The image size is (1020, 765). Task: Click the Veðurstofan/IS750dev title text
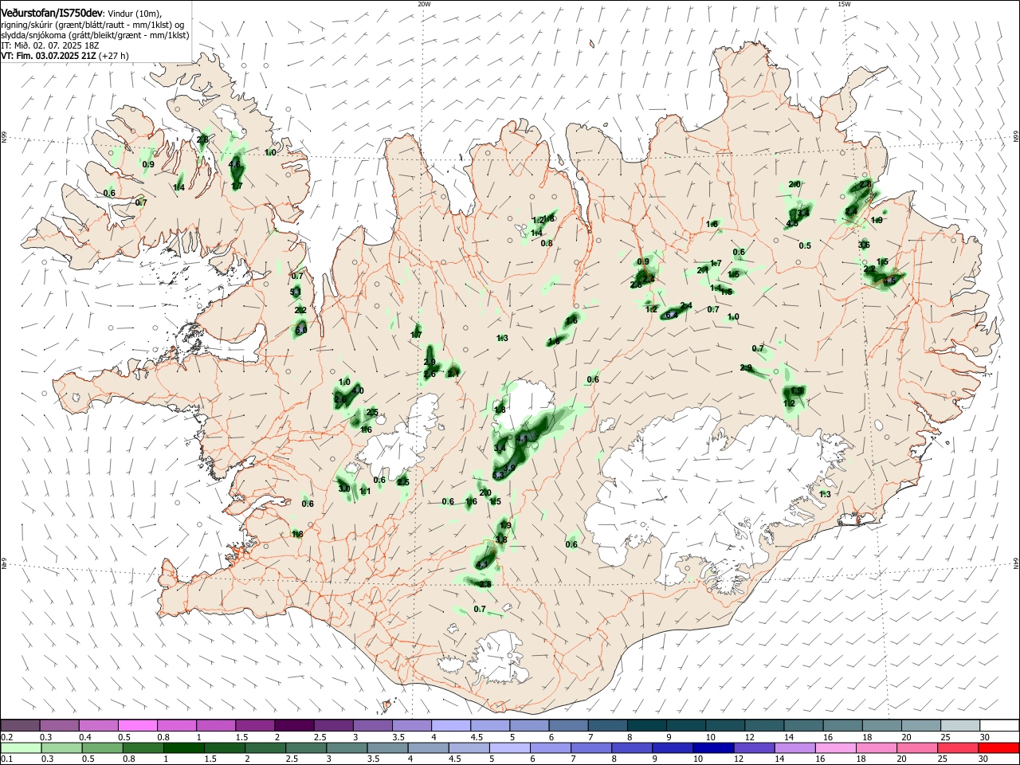point(52,12)
